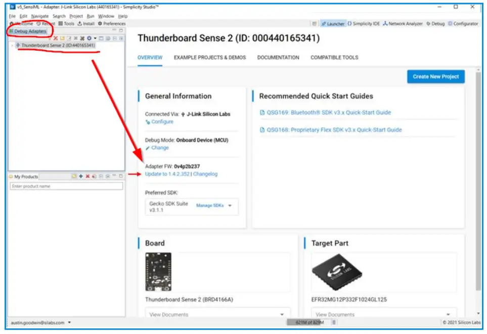Switch to the Simplicity IDE perspective
Viewport: 487px width, 334px height.
[x=364, y=24]
